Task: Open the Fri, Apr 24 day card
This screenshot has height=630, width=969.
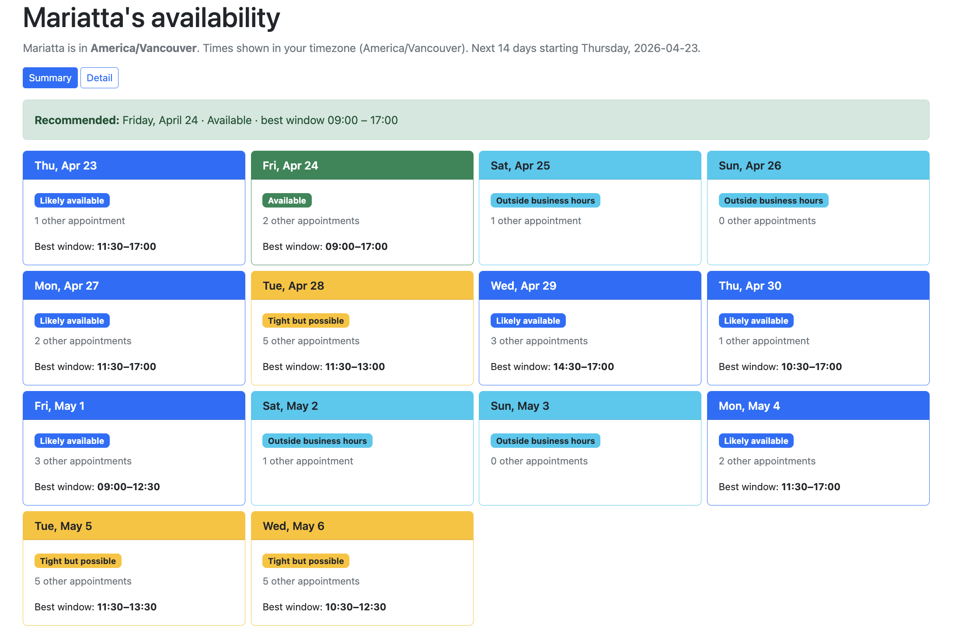Action: pyautogui.click(x=362, y=208)
